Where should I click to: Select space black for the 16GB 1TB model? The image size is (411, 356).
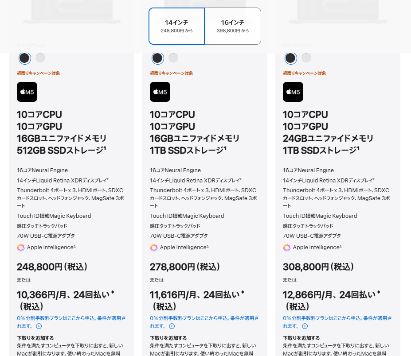click(x=157, y=58)
